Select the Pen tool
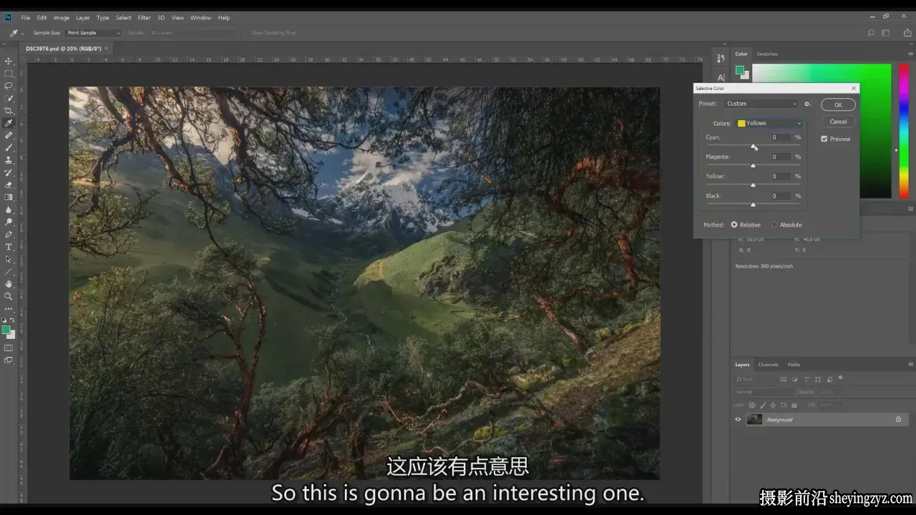 [x=9, y=235]
